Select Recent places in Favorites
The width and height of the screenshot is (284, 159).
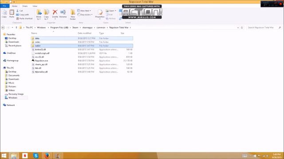coord(15,45)
